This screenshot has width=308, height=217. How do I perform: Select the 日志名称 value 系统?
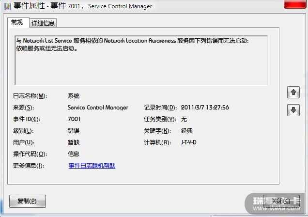(x=74, y=96)
